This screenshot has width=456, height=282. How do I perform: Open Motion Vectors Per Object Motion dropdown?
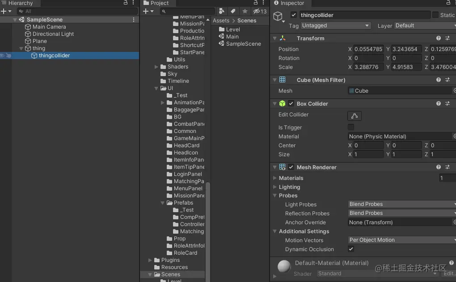401,240
